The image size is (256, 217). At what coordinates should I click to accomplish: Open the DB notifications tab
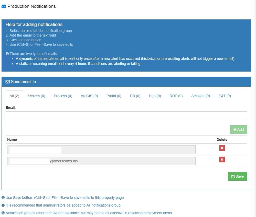coord(135,96)
